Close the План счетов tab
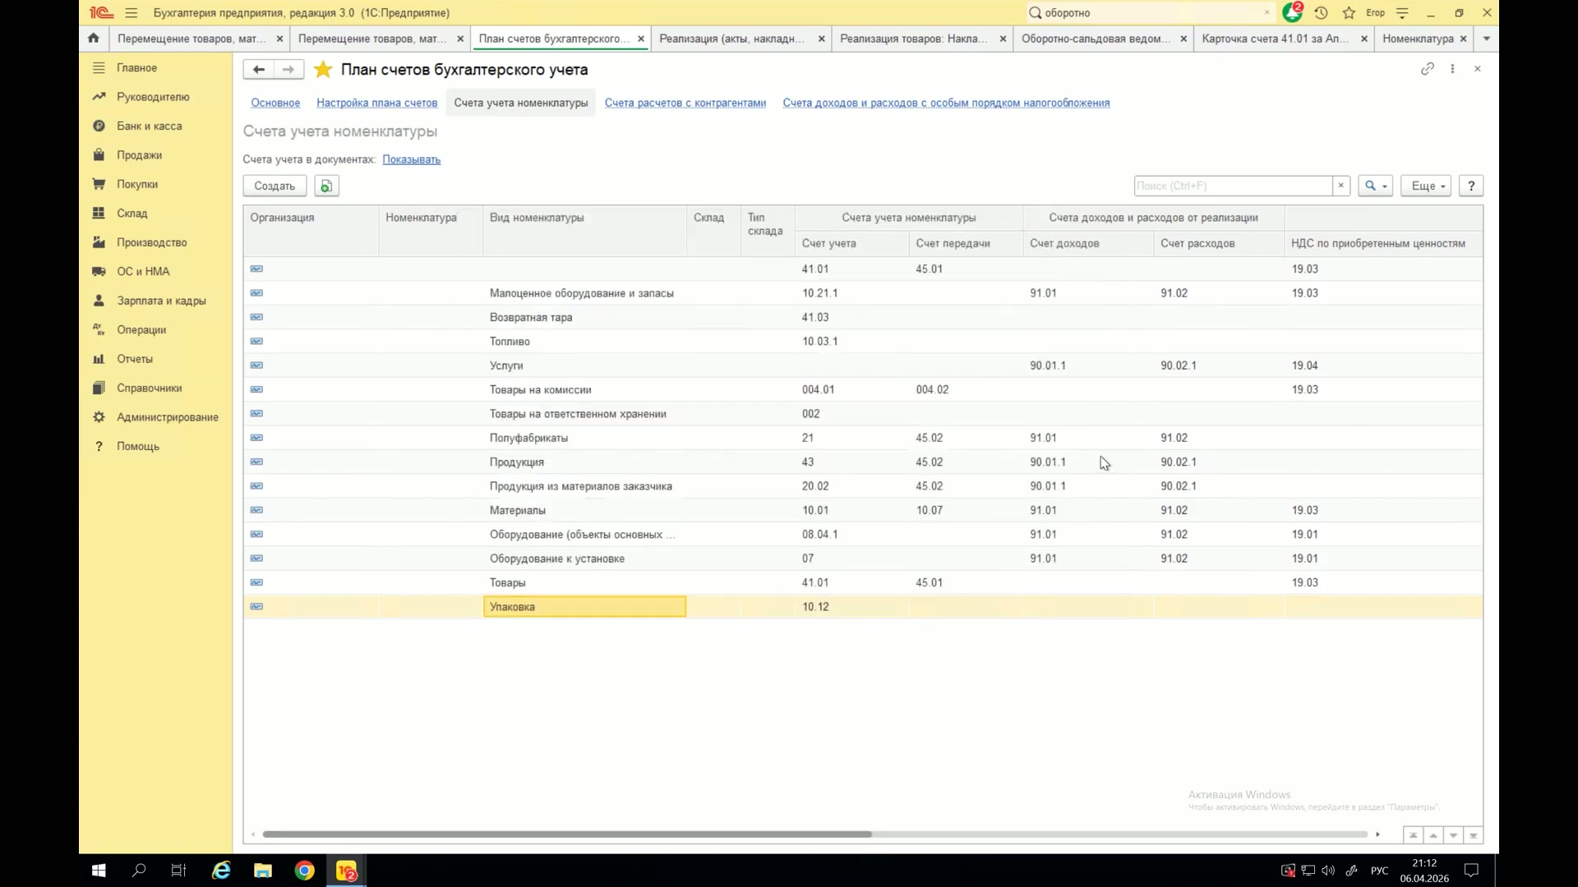 point(641,39)
